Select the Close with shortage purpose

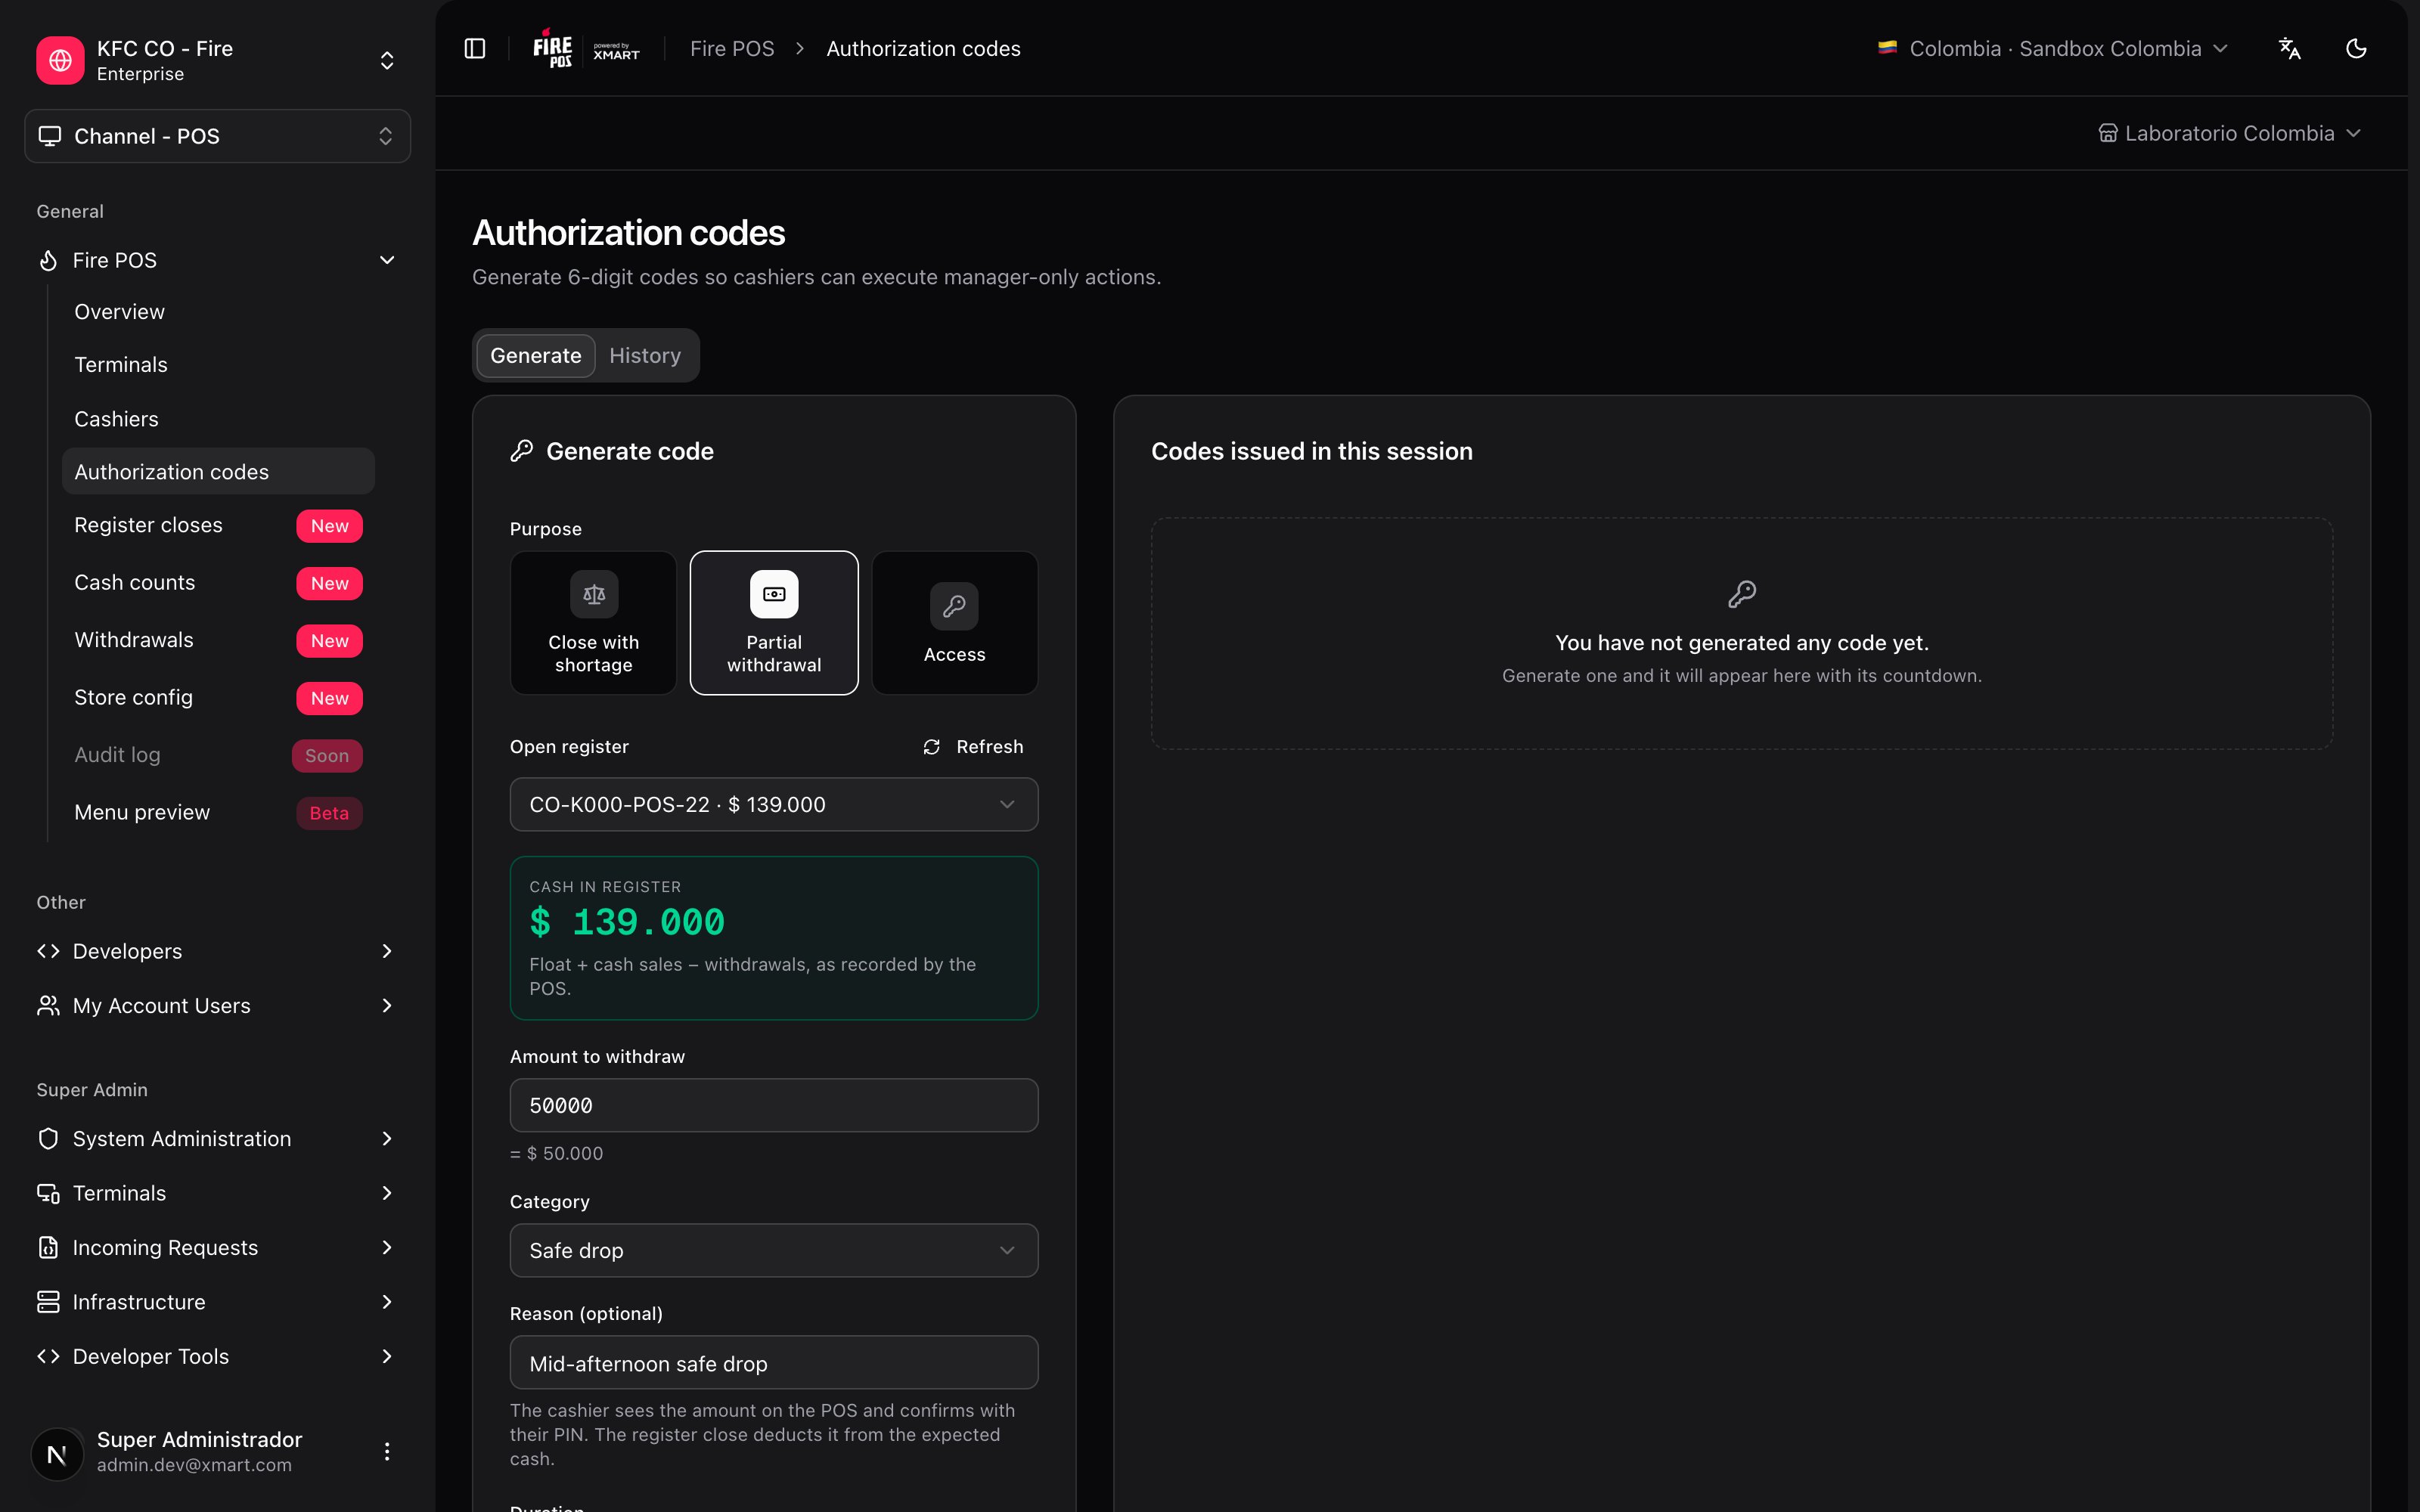pyautogui.click(x=593, y=622)
